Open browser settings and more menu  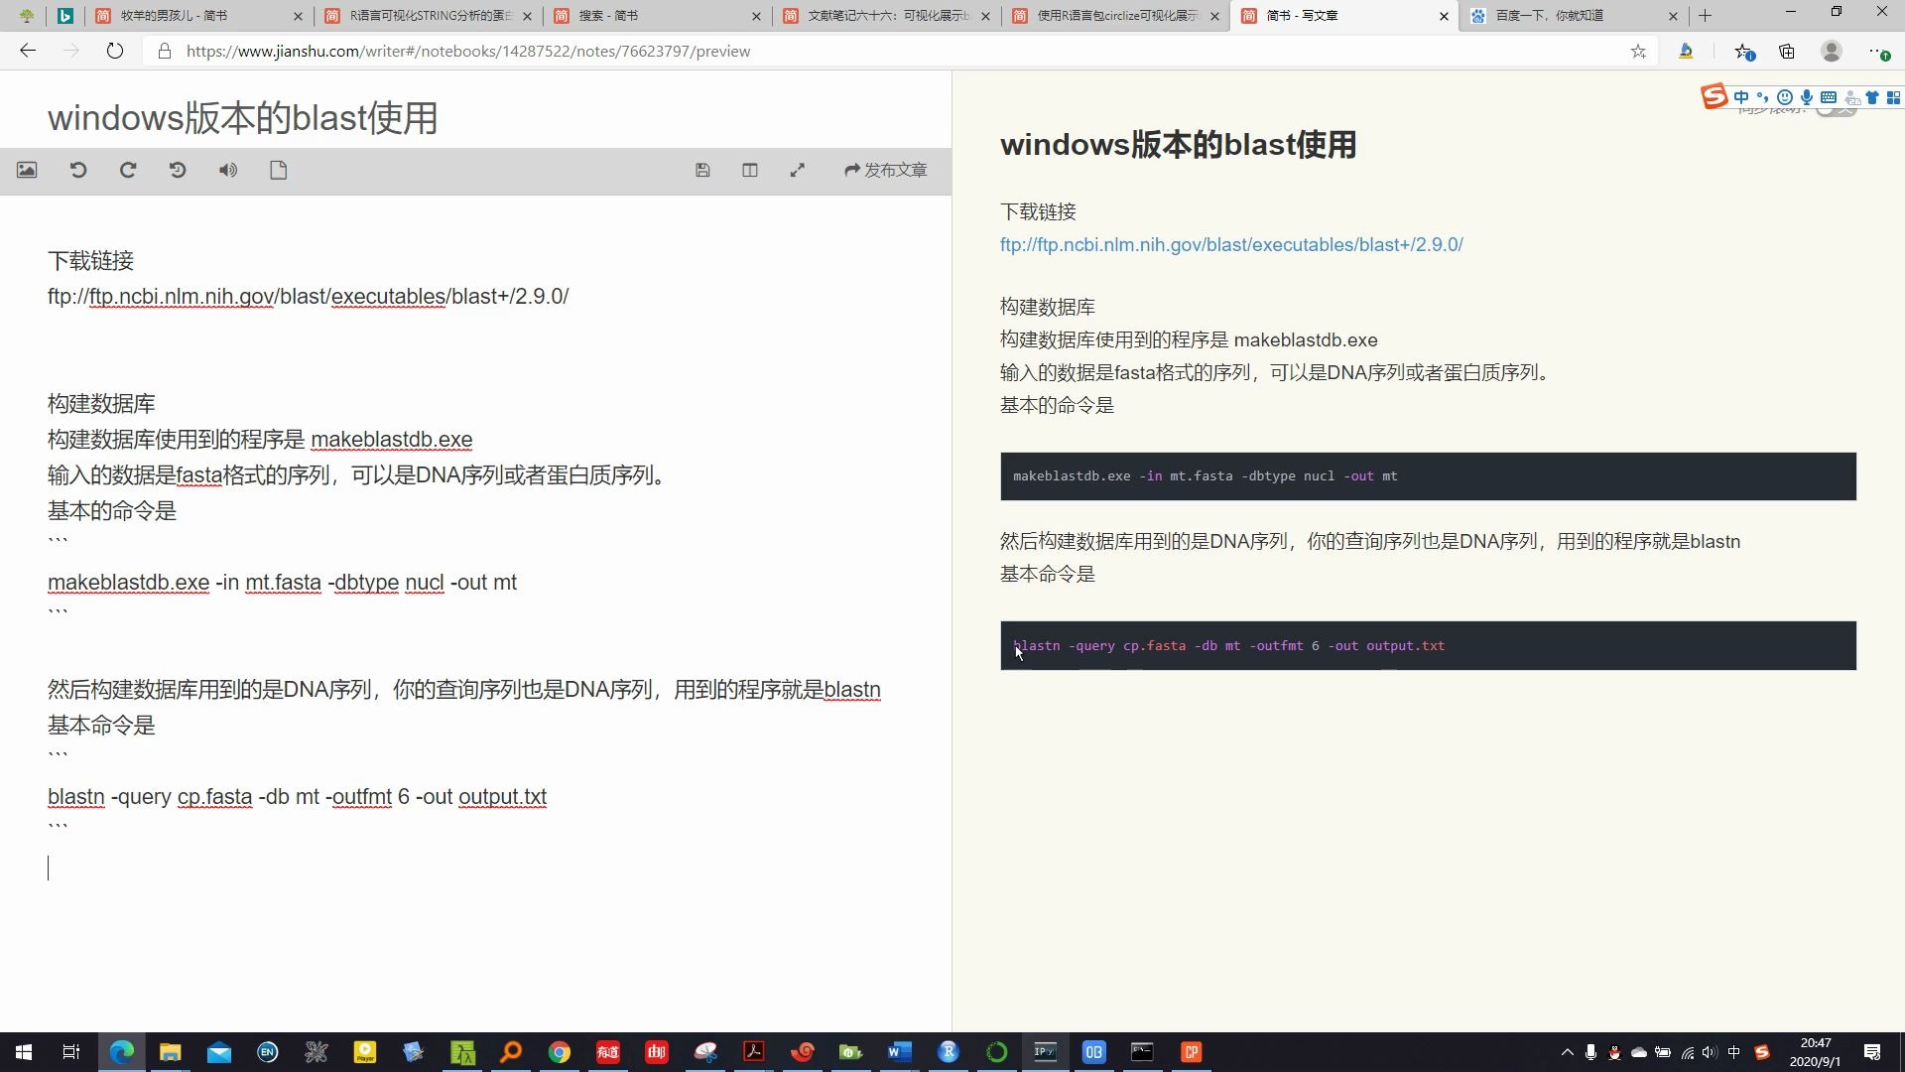(1875, 52)
